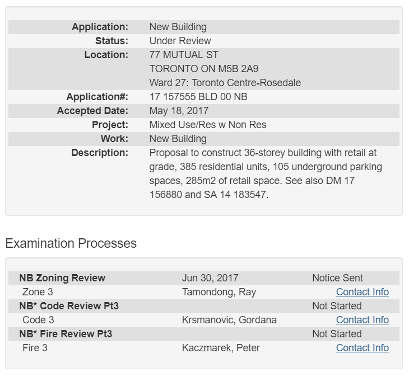Click the Ward 27: Toronto Centre-Rosedale text

[x=225, y=83]
